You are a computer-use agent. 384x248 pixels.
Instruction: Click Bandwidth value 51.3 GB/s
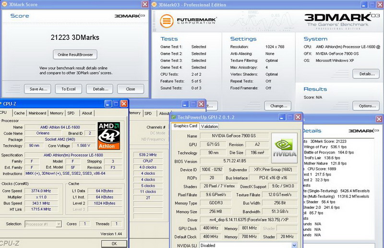[280, 211]
